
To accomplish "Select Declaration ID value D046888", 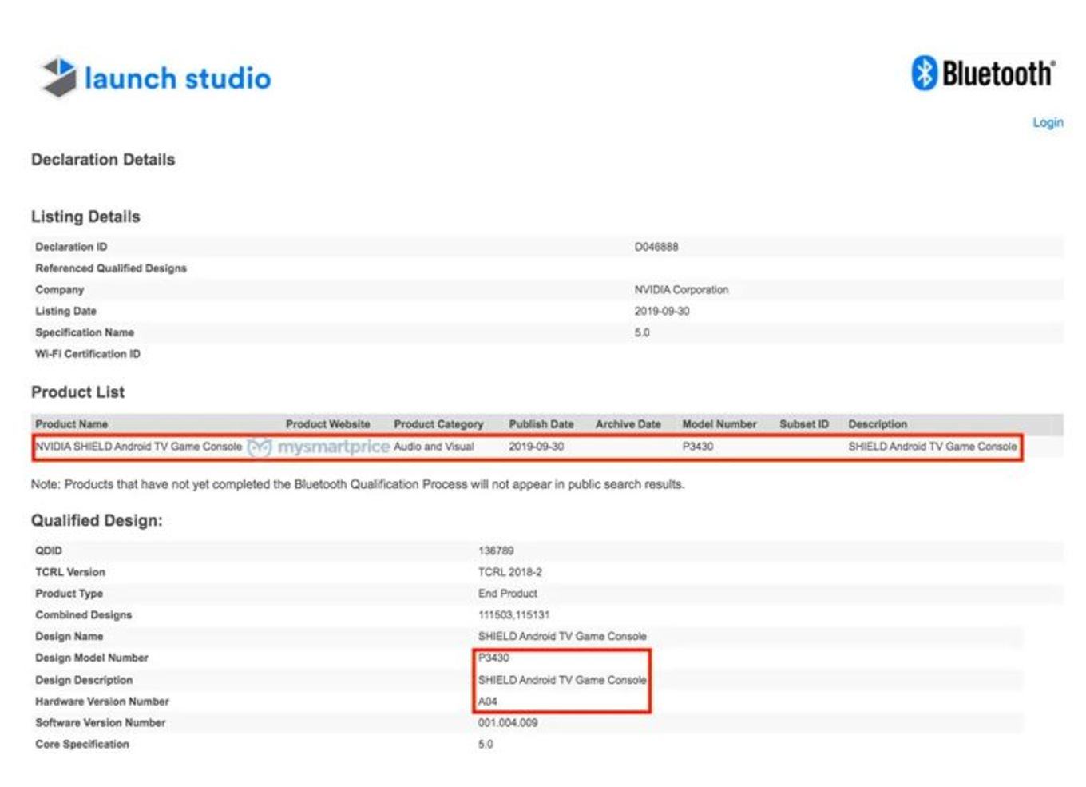I will pyautogui.click(x=656, y=247).
